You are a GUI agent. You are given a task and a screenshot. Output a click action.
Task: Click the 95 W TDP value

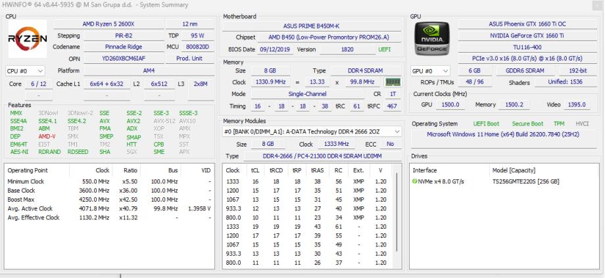(x=197, y=35)
